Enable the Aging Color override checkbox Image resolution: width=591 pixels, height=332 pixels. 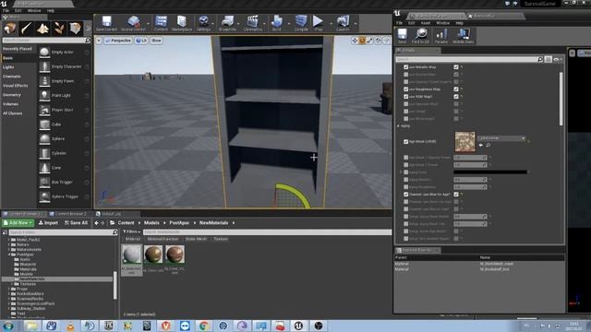click(406, 172)
